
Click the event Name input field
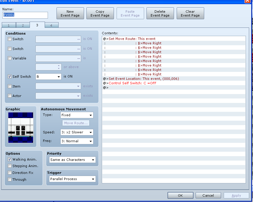[25, 15]
